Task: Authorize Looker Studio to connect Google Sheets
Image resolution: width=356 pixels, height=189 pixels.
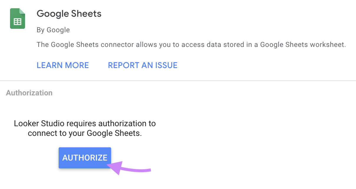Action: pos(85,158)
